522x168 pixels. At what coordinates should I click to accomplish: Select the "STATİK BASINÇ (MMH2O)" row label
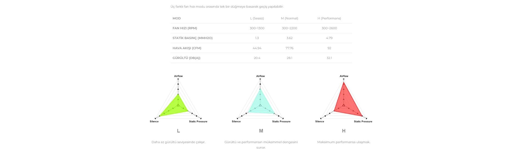(x=192, y=38)
